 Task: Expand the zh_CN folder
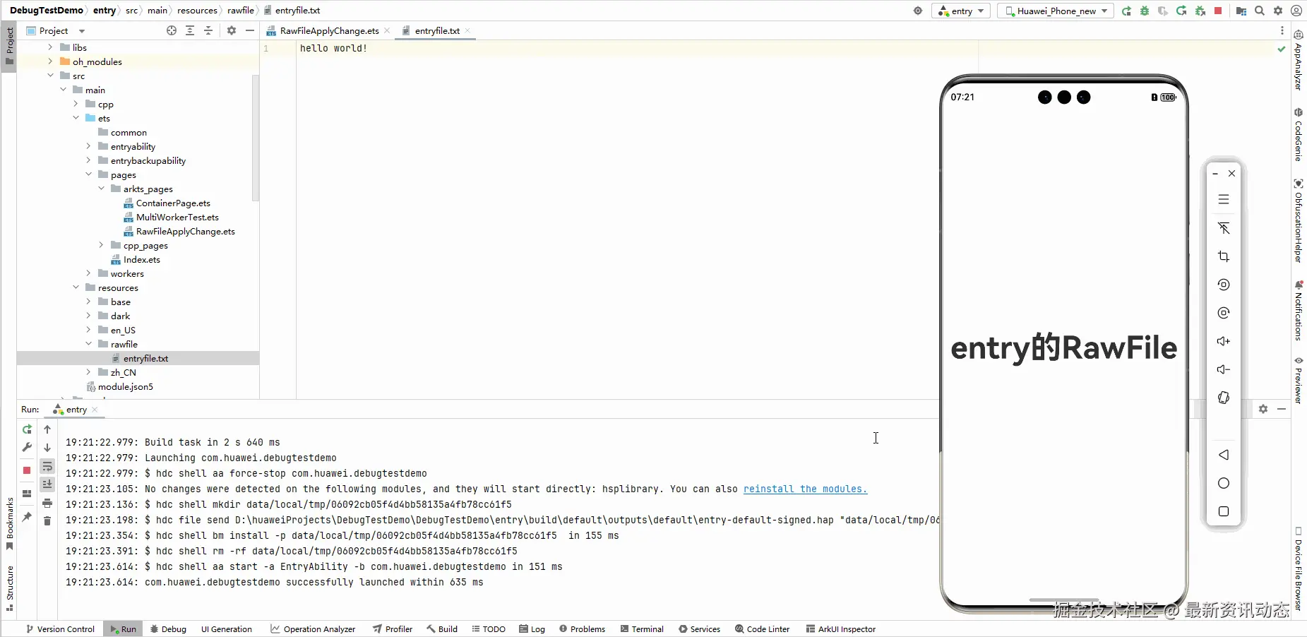[x=88, y=372]
